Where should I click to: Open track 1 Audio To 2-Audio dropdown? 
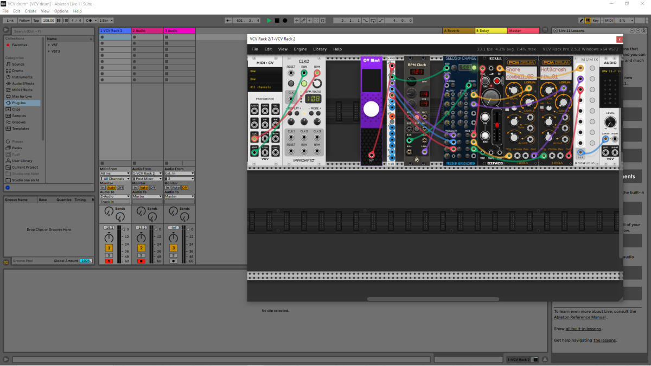115,196
